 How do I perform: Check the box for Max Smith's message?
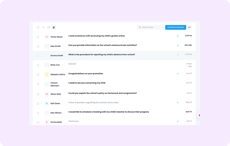[x=38, y=46]
